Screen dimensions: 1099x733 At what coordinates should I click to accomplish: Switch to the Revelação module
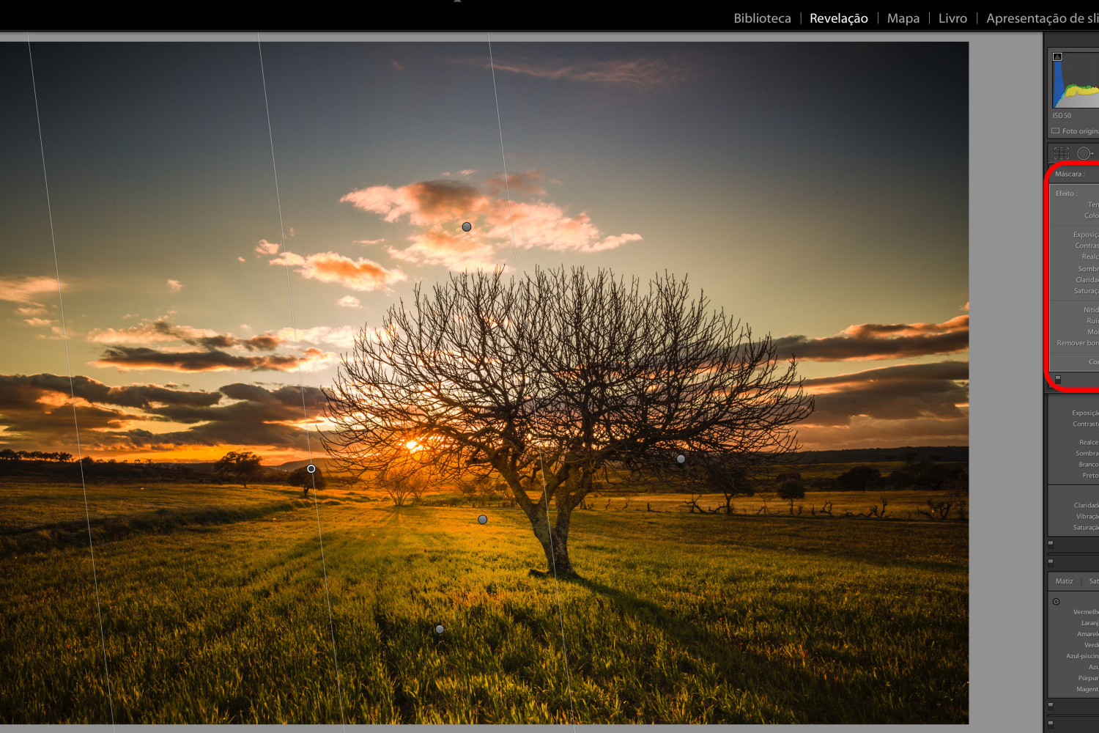pos(838,18)
